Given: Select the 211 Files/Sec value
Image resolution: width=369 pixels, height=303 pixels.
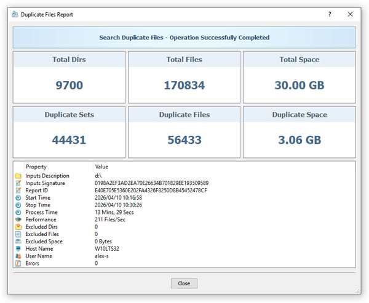Looking at the screenshot, I should [110, 219].
